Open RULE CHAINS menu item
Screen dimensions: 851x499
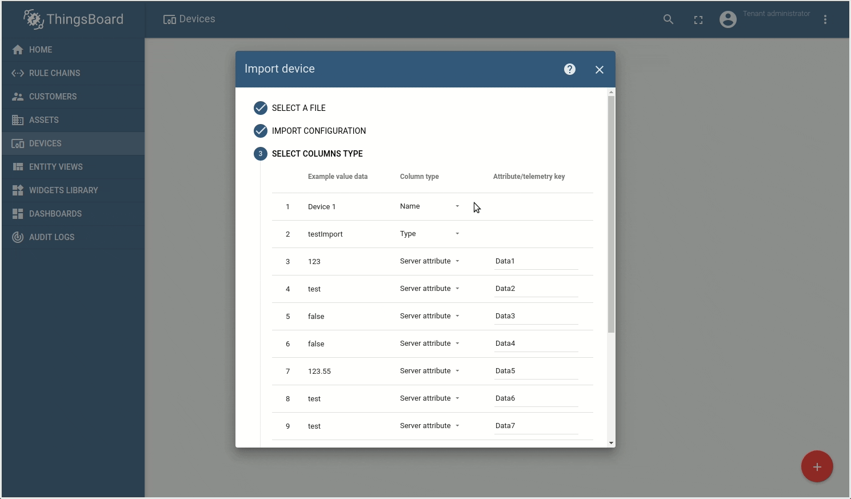[x=73, y=73]
